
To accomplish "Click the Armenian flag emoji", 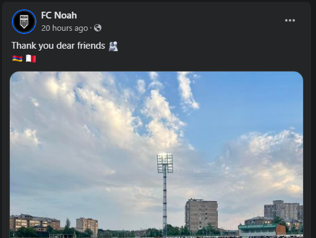I will coord(17,59).
